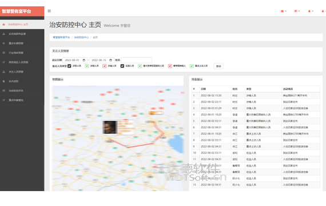Click name 宋江 in row 8
This screenshot has width=326, height=206.
click(235, 140)
